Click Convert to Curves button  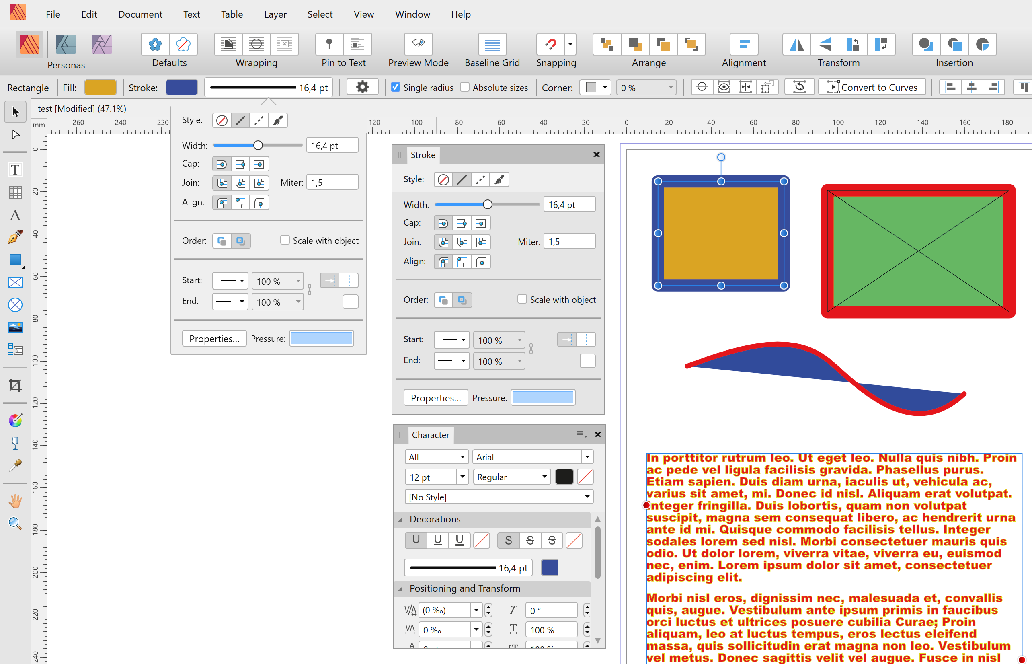click(872, 87)
